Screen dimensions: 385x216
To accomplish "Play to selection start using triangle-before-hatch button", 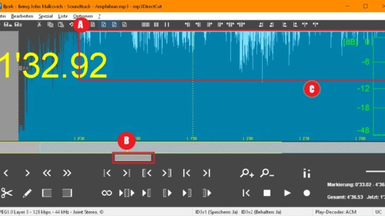I will pos(147,193).
